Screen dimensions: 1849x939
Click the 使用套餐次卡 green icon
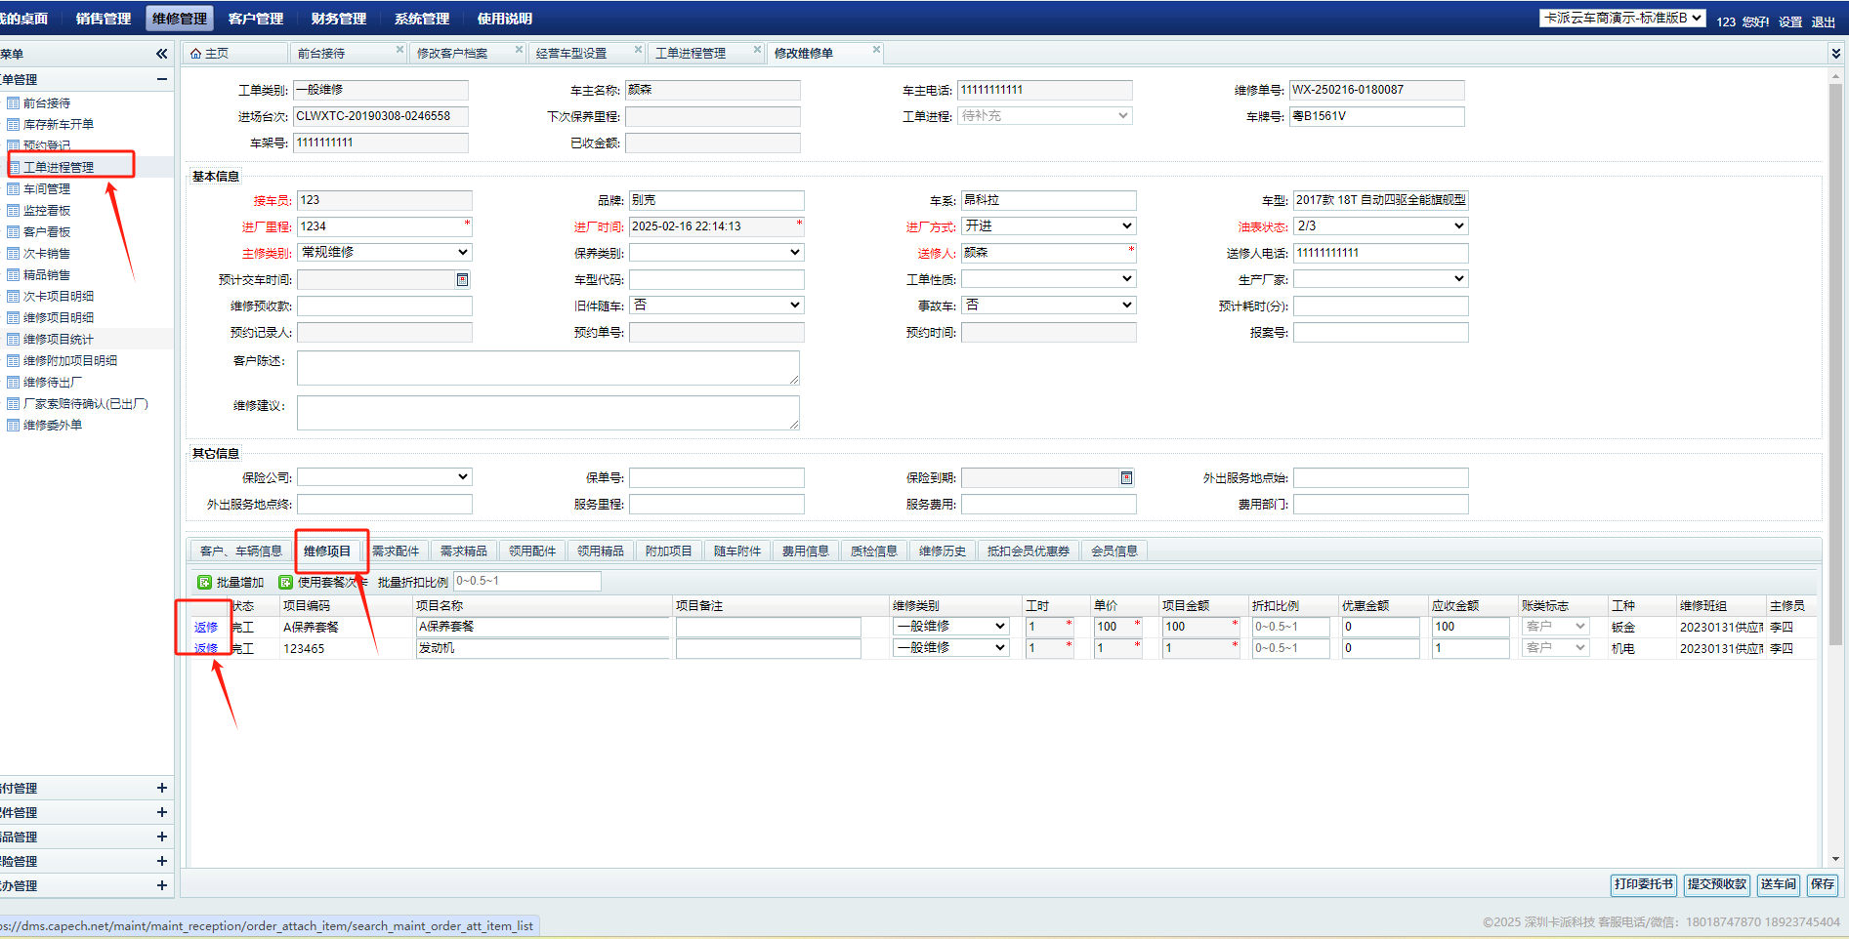[285, 583]
